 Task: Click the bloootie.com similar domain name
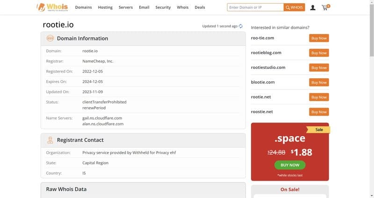(263, 82)
